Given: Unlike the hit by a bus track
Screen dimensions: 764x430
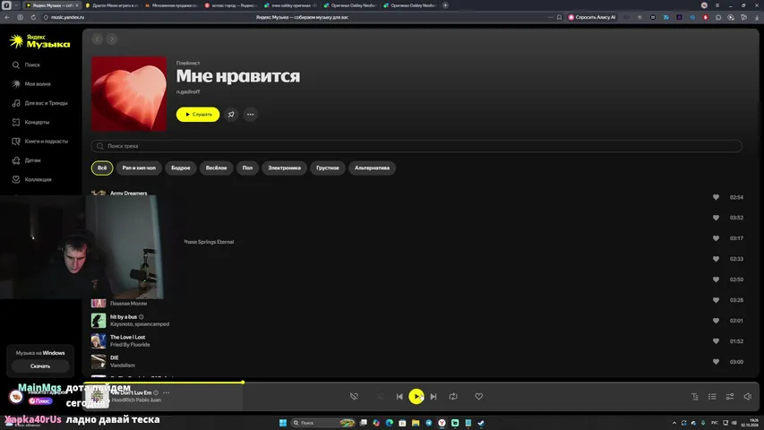Looking at the screenshot, I should click(x=716, y=321).
